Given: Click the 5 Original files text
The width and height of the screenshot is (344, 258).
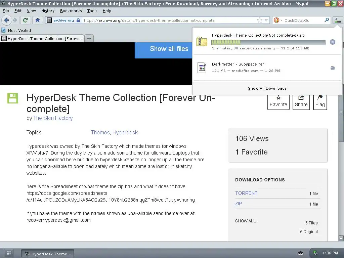Looking at the screenshot, I should click(309, 232).
